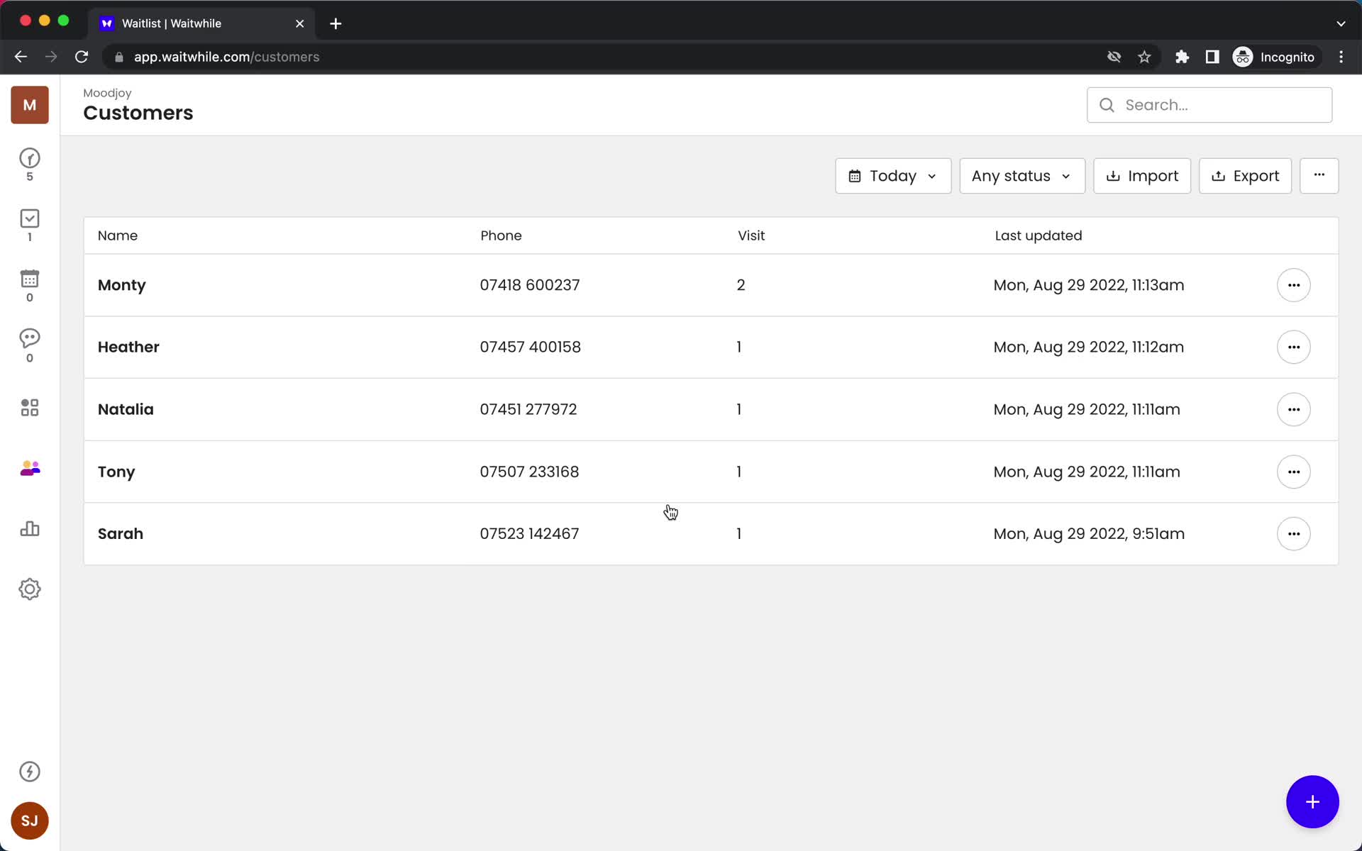Screen dimensions: 1362x851
Task: Go back with the browser back arrow
Action: click(21, 57)
